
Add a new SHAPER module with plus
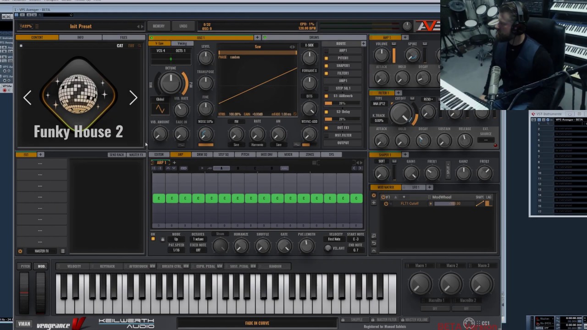click(x=405, y=154)
